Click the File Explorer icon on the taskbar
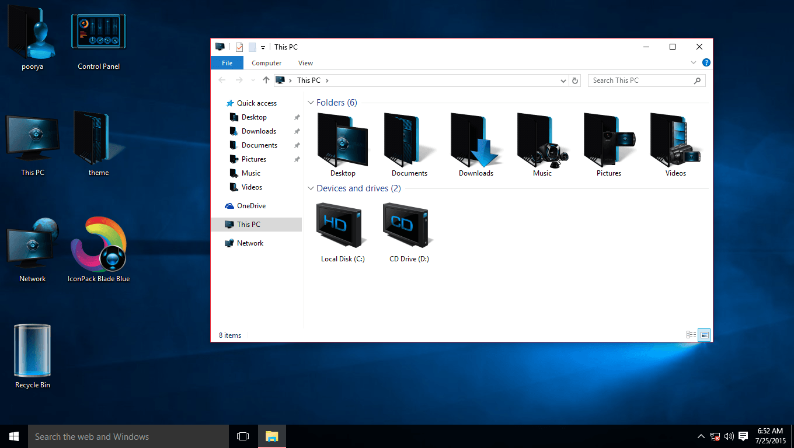This screenshot has height=448, width=794. click(271, 436)
